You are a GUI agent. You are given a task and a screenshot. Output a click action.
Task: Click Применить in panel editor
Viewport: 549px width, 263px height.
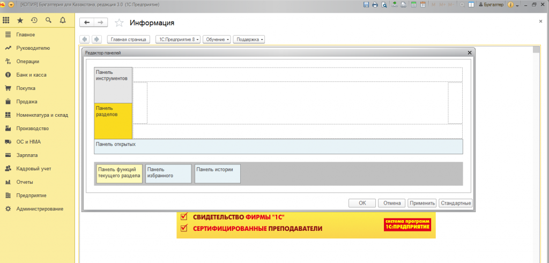click(x=422, y=203)
